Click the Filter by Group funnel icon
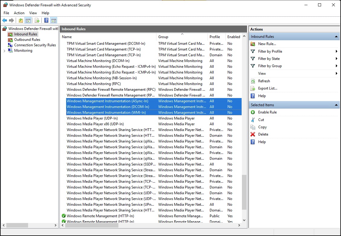Image resolution: width=341 pixels, height=236 pixels. [x=253, y=66]
